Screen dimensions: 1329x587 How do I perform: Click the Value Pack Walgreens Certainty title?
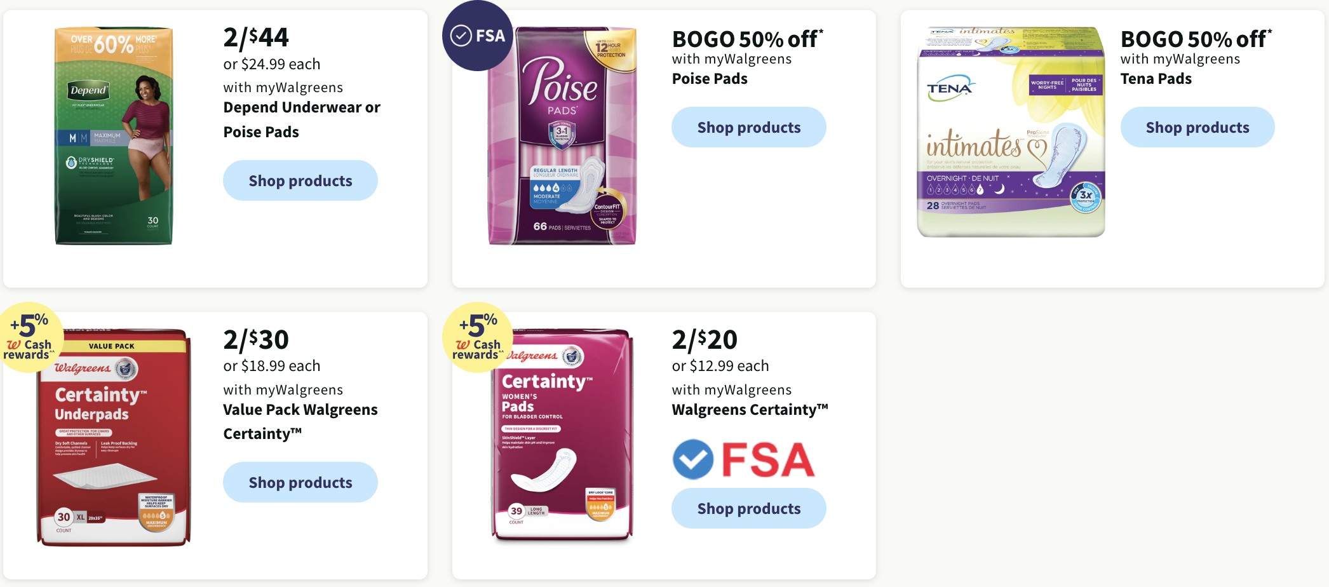click(300, 422)
